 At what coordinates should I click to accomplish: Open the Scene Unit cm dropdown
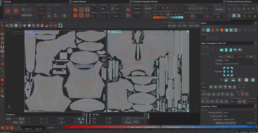pos(105,16)
